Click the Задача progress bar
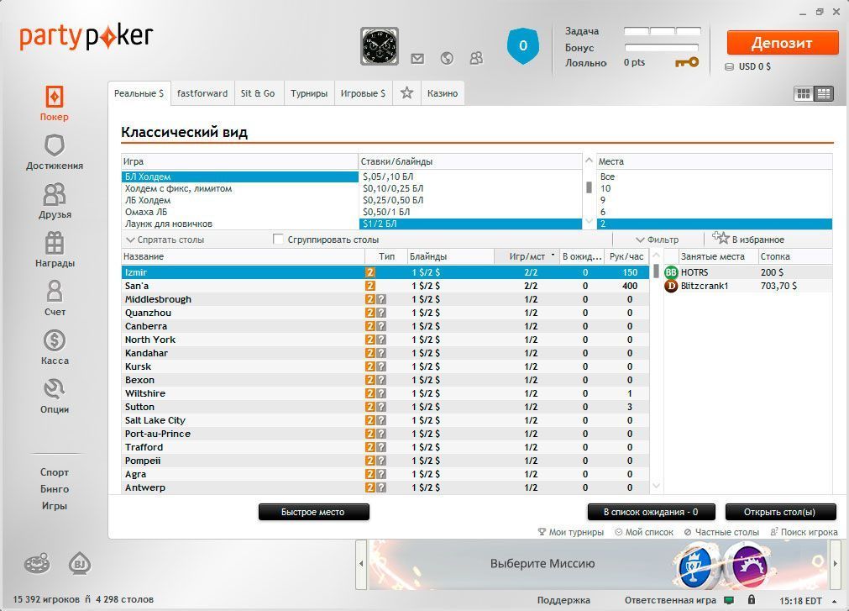849x611 pixels. tap(663, 31)
